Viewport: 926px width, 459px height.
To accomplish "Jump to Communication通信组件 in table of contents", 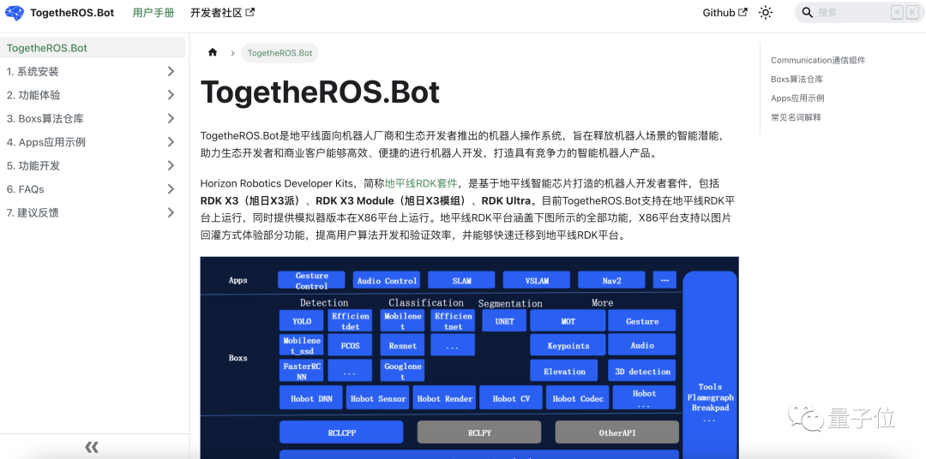I will 818,60.
